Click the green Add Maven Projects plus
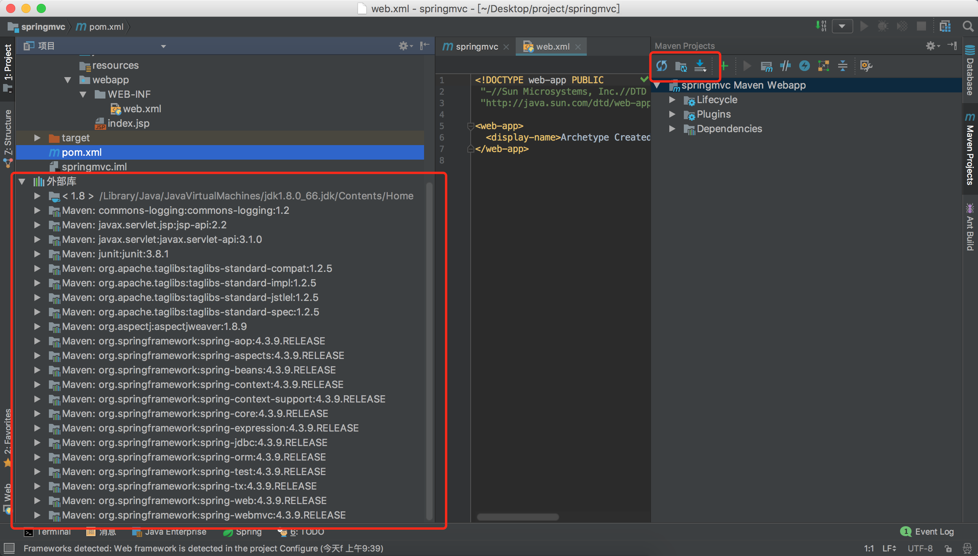Viewport: 978px width, 556px height. (x=724, y=66)
